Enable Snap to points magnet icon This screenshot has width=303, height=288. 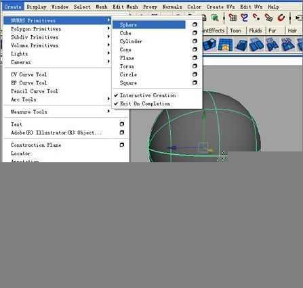[256, 18]
